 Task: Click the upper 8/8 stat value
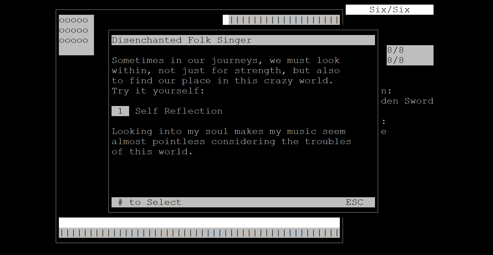pos(395,50)
